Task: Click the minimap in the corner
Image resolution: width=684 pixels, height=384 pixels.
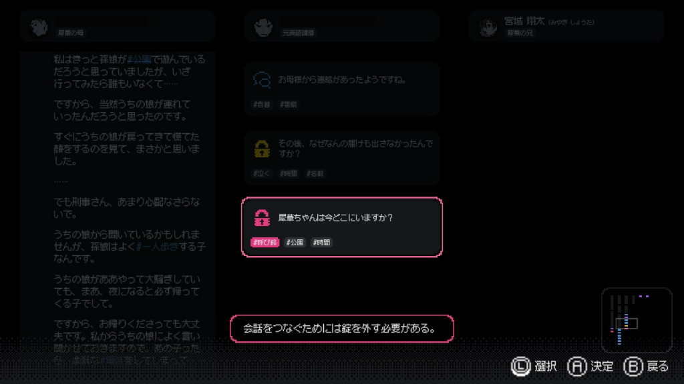Action: [637, 320]
